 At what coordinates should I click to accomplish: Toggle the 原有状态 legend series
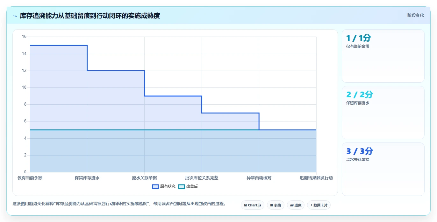pos(164,186)
